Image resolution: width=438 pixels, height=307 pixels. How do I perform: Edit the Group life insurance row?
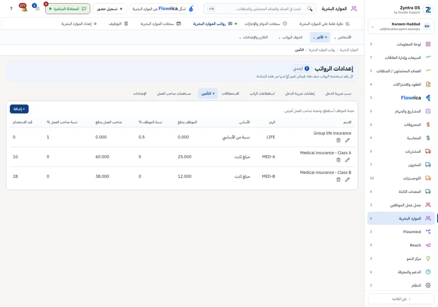[347, 140]
